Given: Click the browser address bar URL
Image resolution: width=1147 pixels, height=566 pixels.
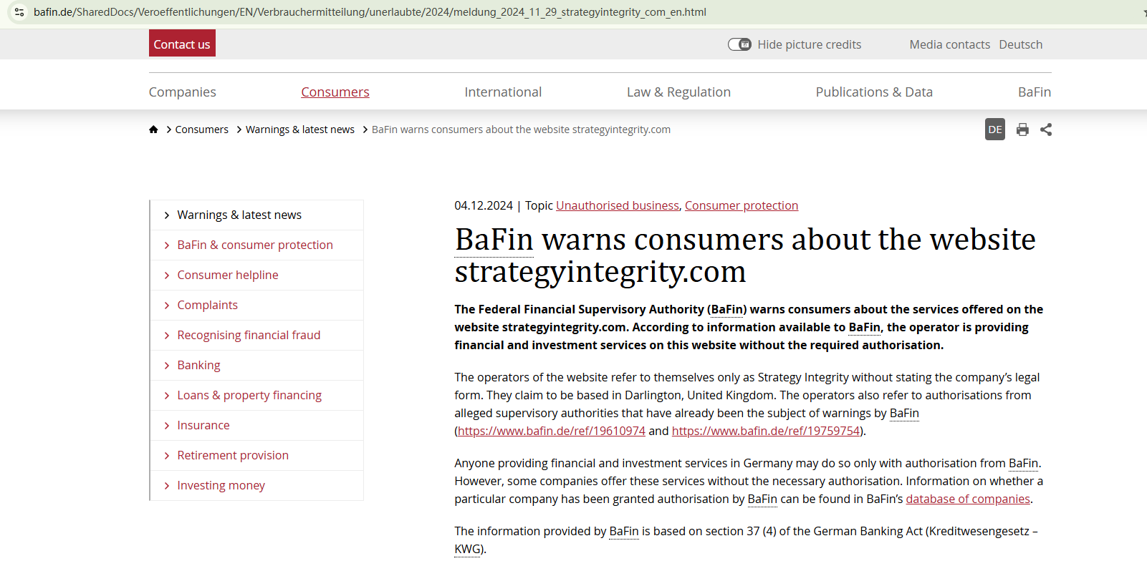Looking at the screenshot, I should coord(370,12).
